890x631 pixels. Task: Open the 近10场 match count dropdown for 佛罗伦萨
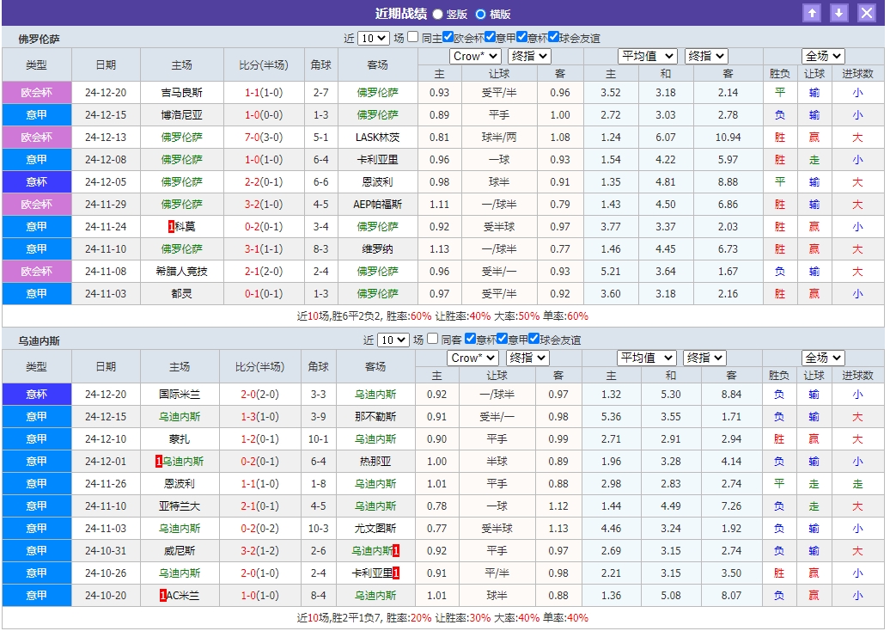pyautogui.click(x=375, y=38)
